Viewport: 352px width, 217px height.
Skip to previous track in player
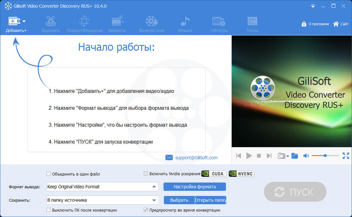239,156
